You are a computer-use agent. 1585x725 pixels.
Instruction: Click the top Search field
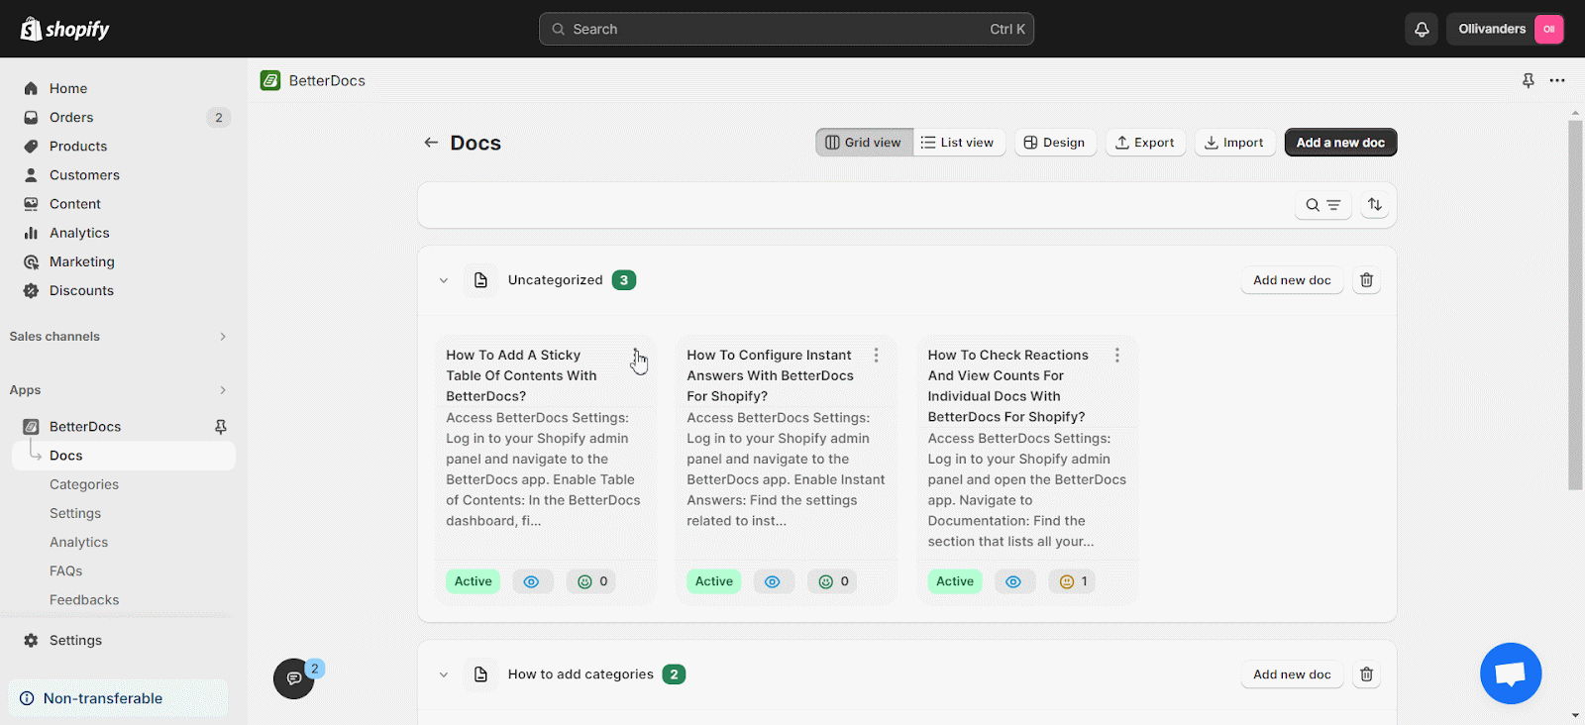pos(787,29)
